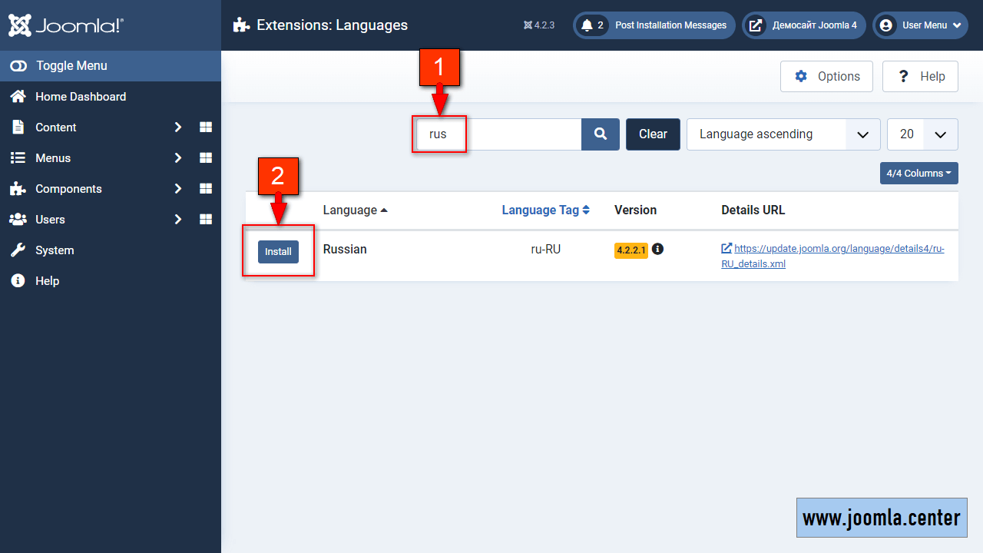The image size is (983, 553).
Task: Click the user avatar icon
Action: pyautogui.click(x=886, y=25)
